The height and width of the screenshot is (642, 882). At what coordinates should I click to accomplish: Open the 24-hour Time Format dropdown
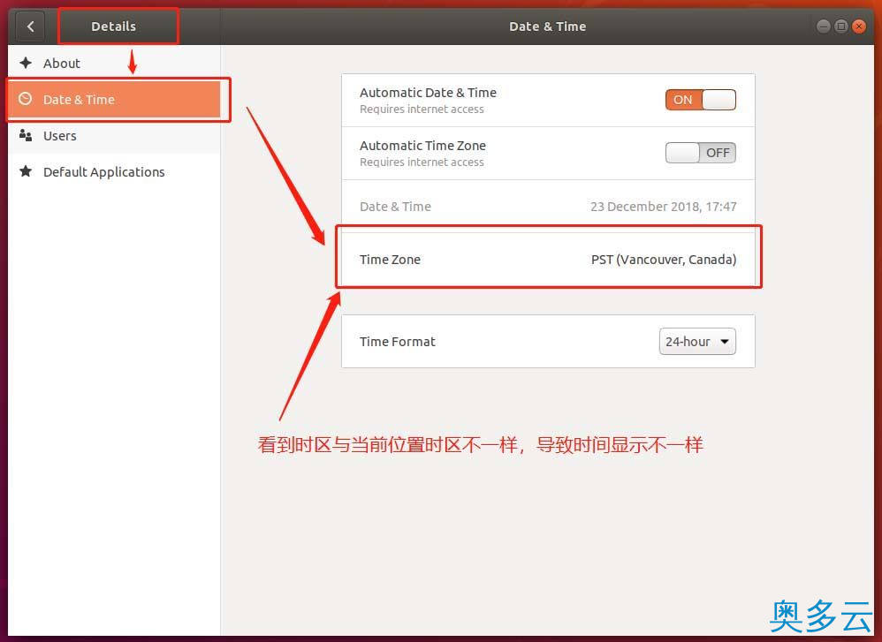[696, 342]
